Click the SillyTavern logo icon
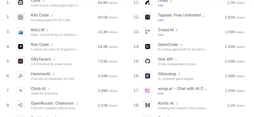The image size is (254, 117). click(x=20, y=61)
